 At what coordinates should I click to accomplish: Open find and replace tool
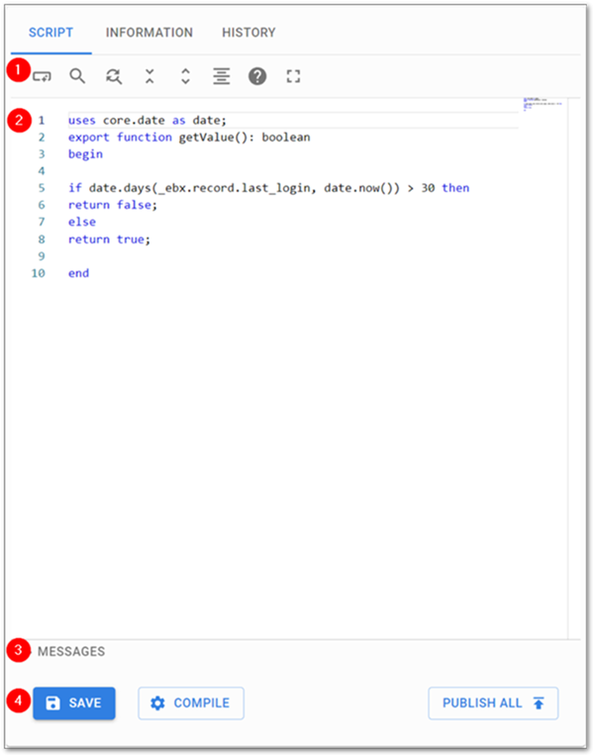[114, 76]
